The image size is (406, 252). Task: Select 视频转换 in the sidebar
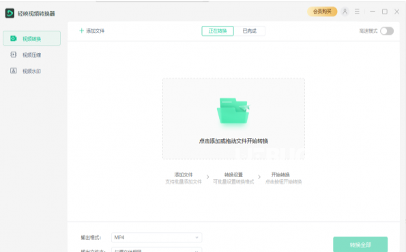pyautogui.click(x=31, y=39)
